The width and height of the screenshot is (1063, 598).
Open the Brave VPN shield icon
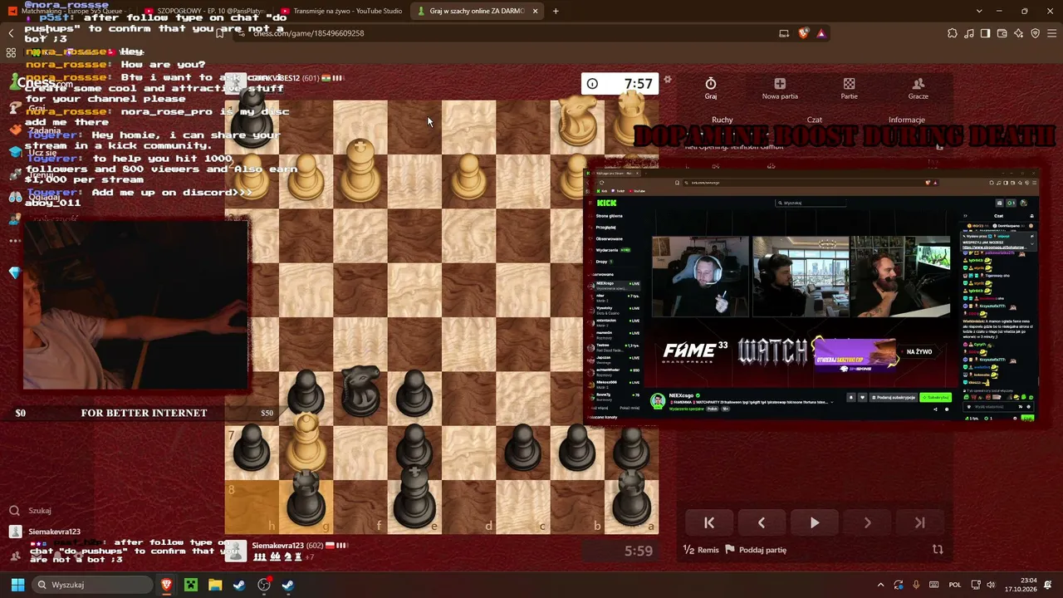click(x=1035, y=33)
